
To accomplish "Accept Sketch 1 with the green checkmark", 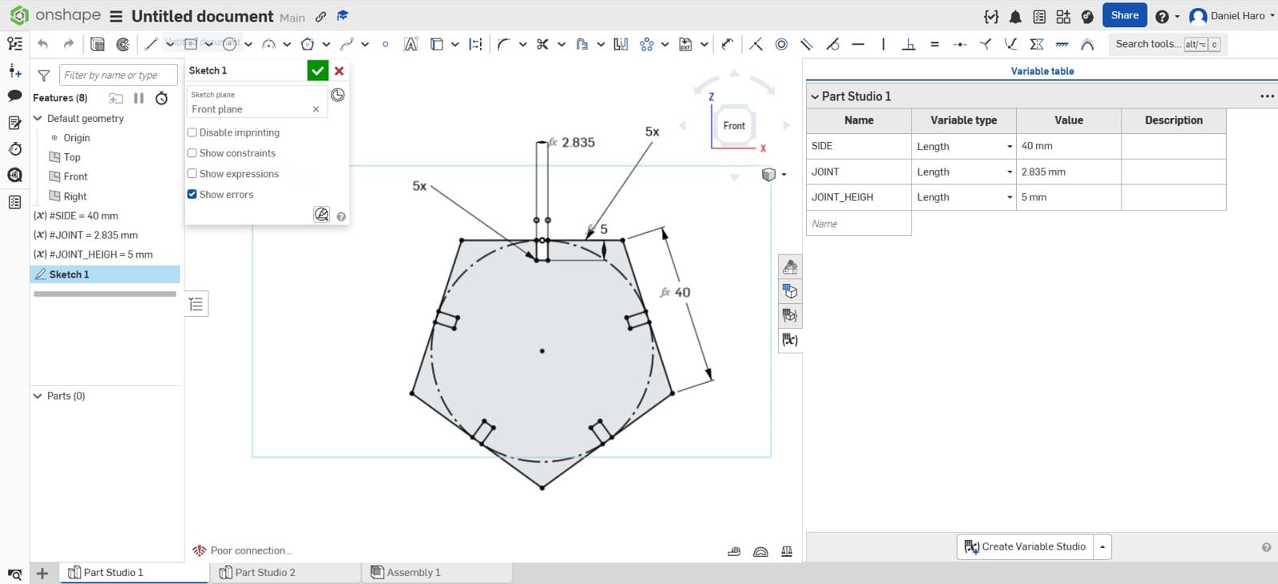I will coord(318,70).
